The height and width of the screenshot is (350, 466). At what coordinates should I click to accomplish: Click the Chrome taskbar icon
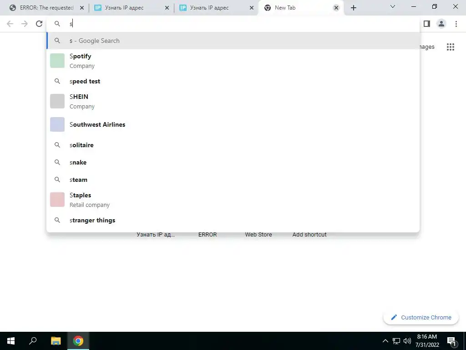coord(78,341)
